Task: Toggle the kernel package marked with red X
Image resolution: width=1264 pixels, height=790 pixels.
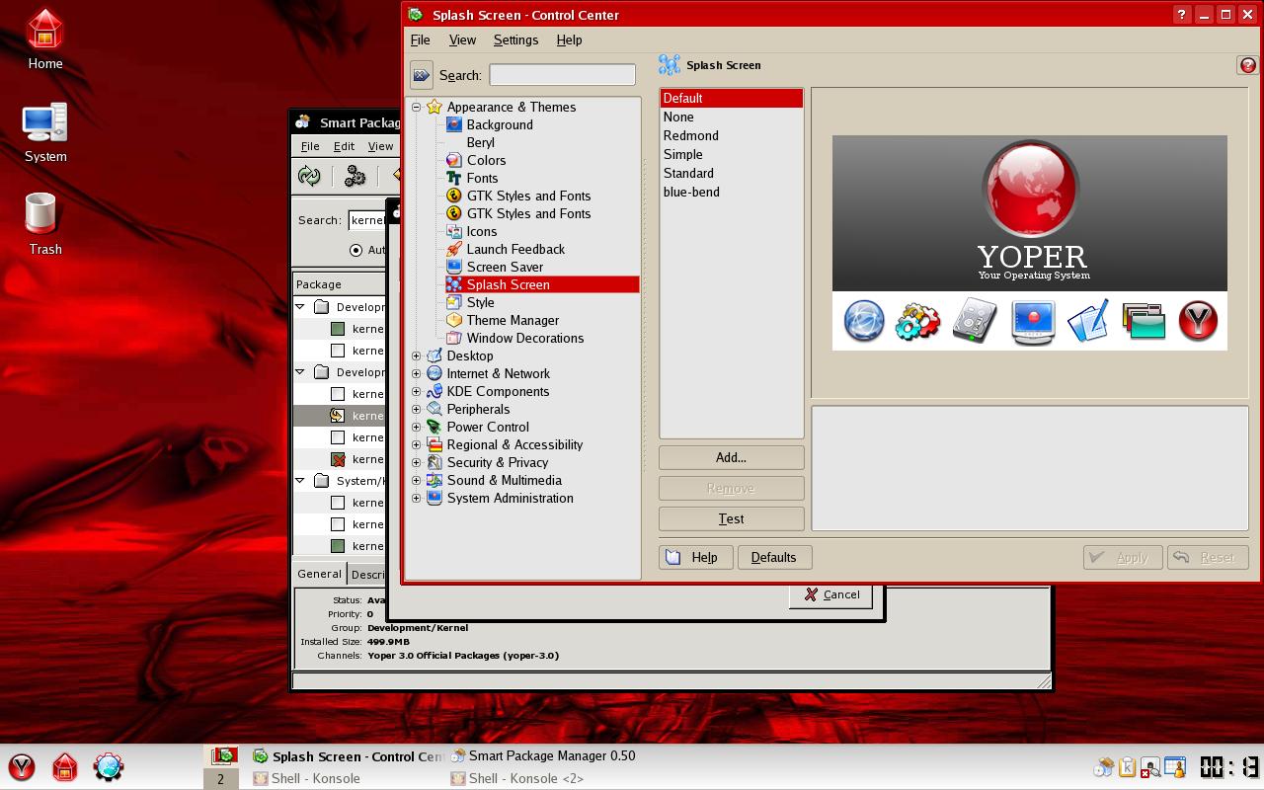Action: (x=338, y=459)
